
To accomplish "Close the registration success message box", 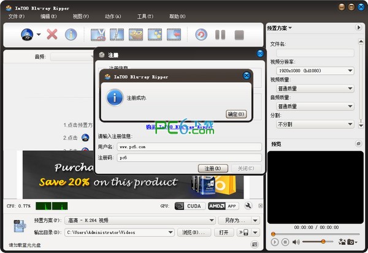I will tap(247, 75).
